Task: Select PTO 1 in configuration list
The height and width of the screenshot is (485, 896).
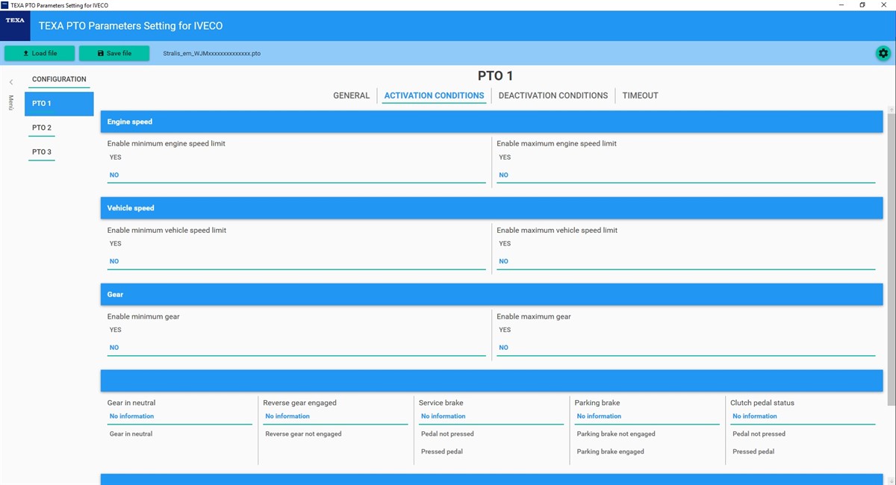Action: tap(59, 104)
